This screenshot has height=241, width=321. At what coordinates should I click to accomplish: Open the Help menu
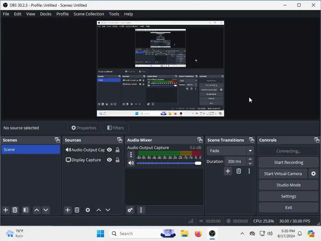coord(128,14)
